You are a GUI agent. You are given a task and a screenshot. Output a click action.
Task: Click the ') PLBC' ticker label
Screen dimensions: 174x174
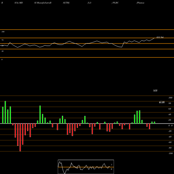tap(115, 3)
